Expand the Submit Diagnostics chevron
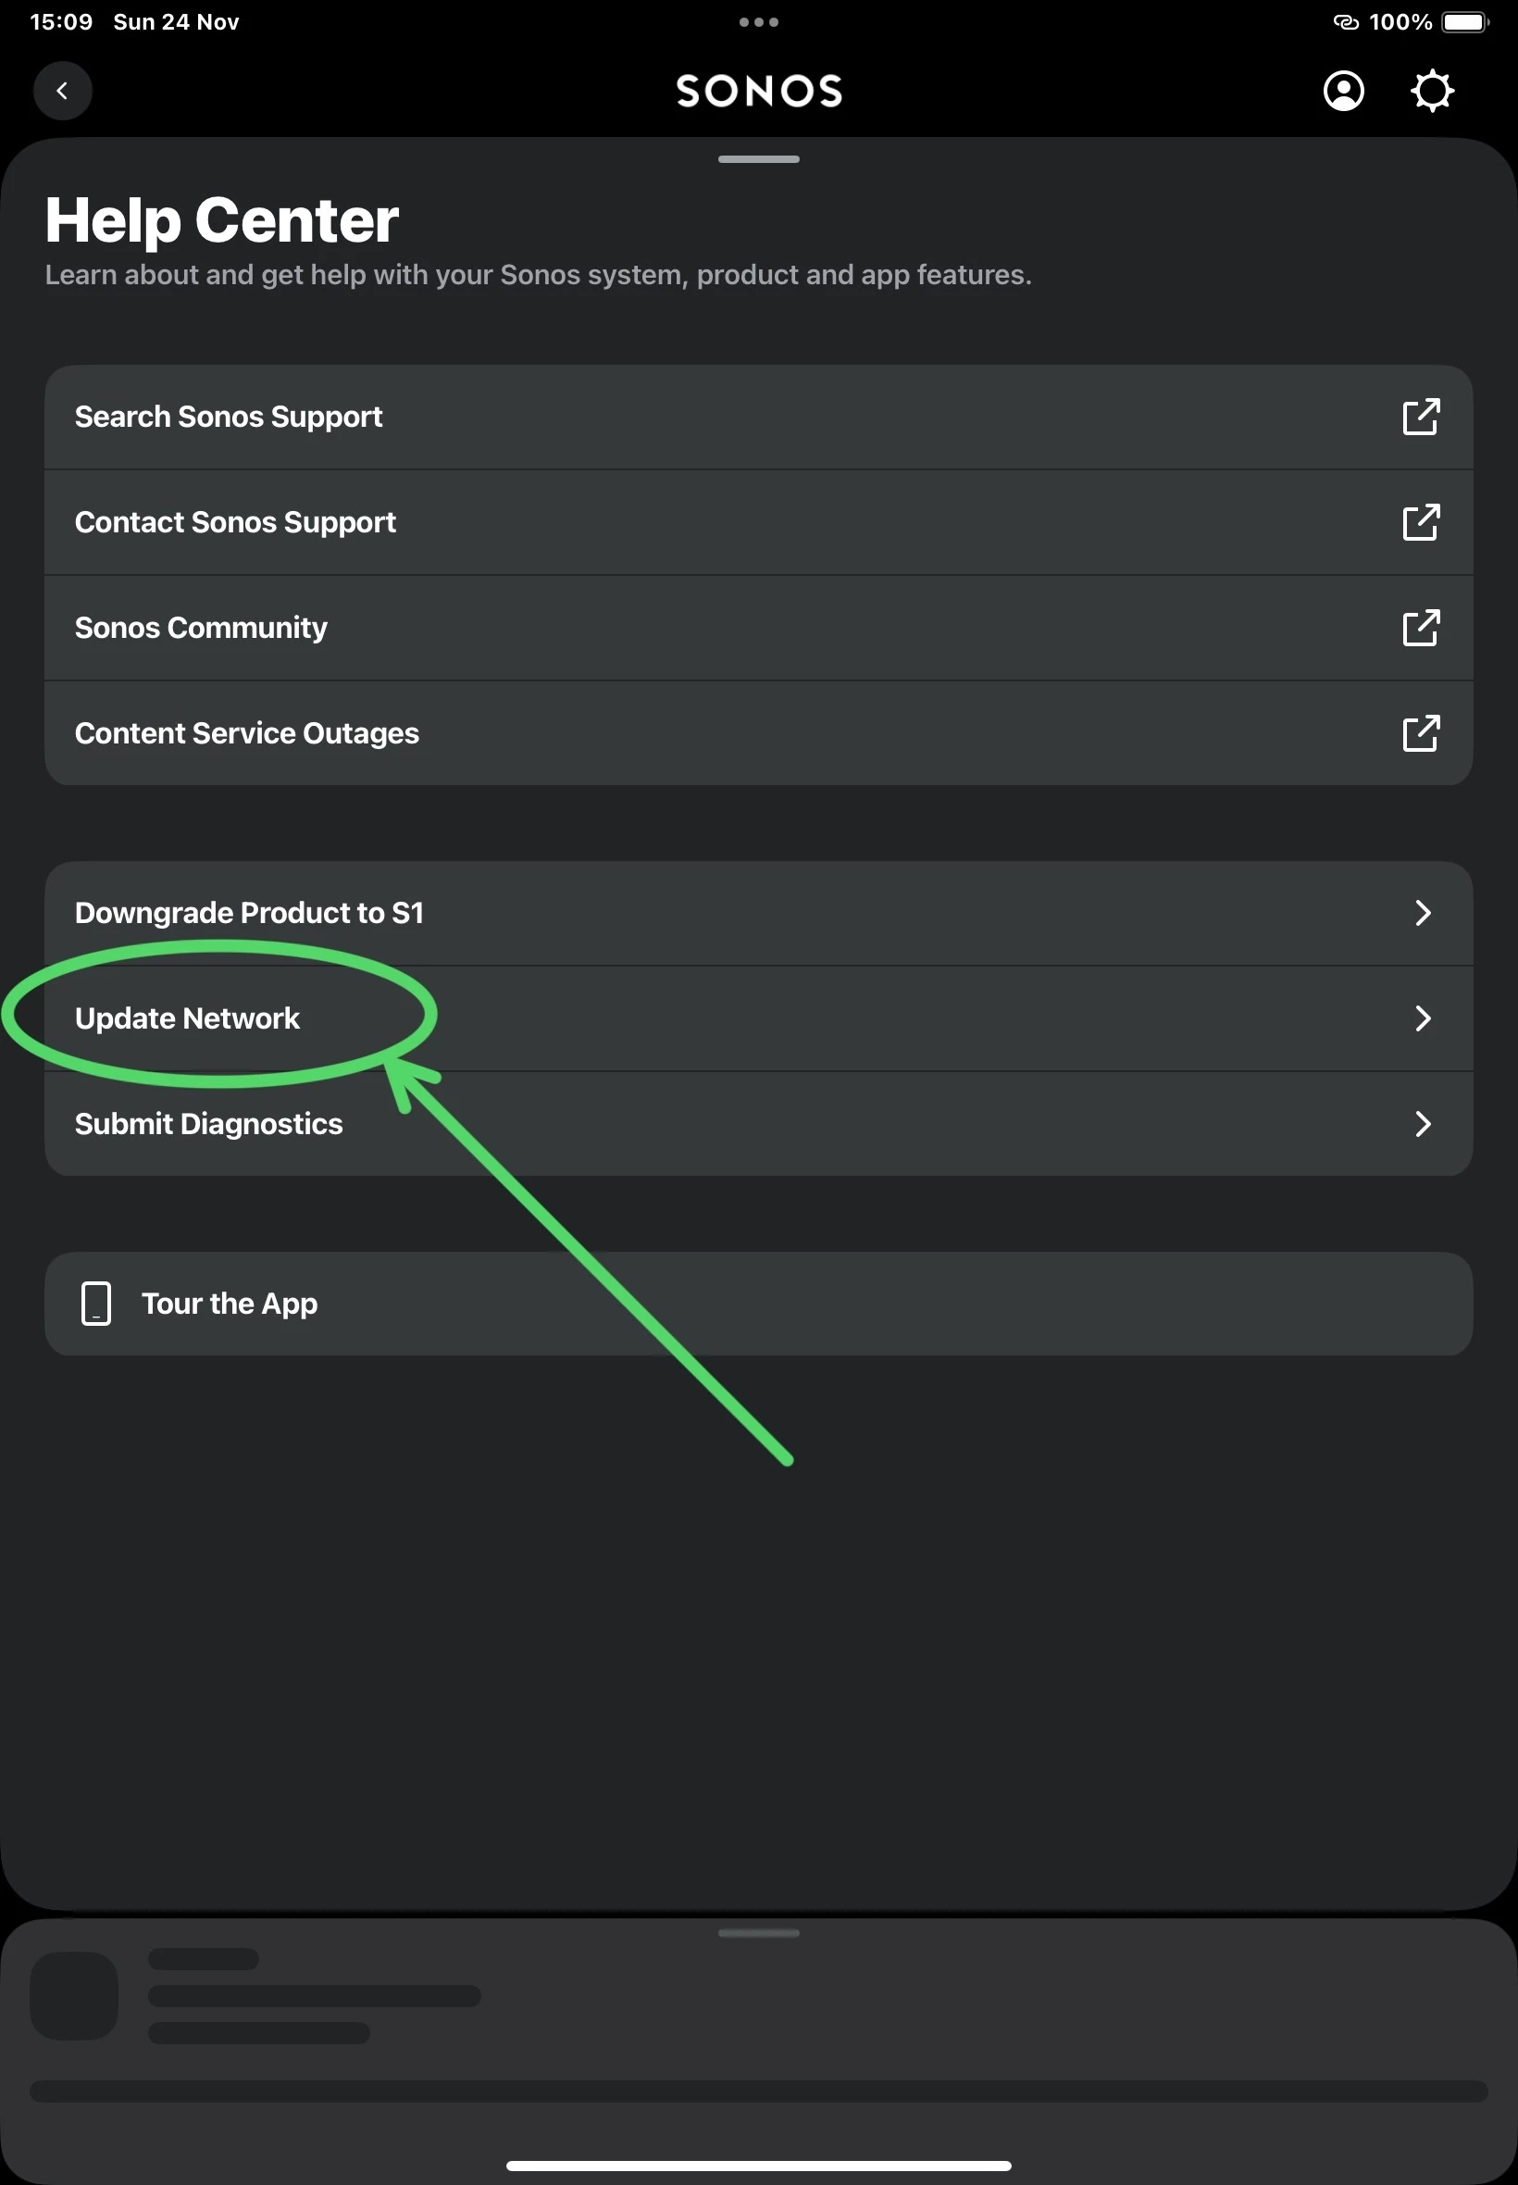Screen dimensions: 1518x2185 [1422, 1124]
